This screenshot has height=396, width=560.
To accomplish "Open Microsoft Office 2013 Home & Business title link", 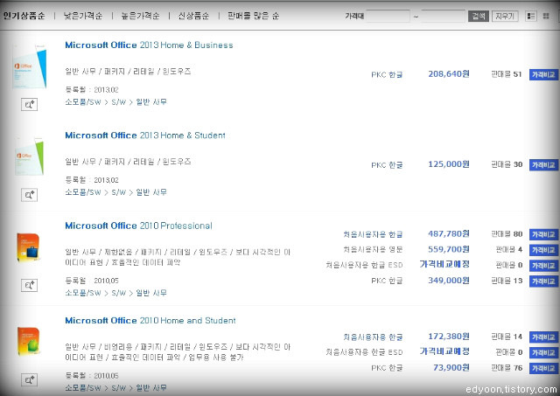I will pos(149,45).
